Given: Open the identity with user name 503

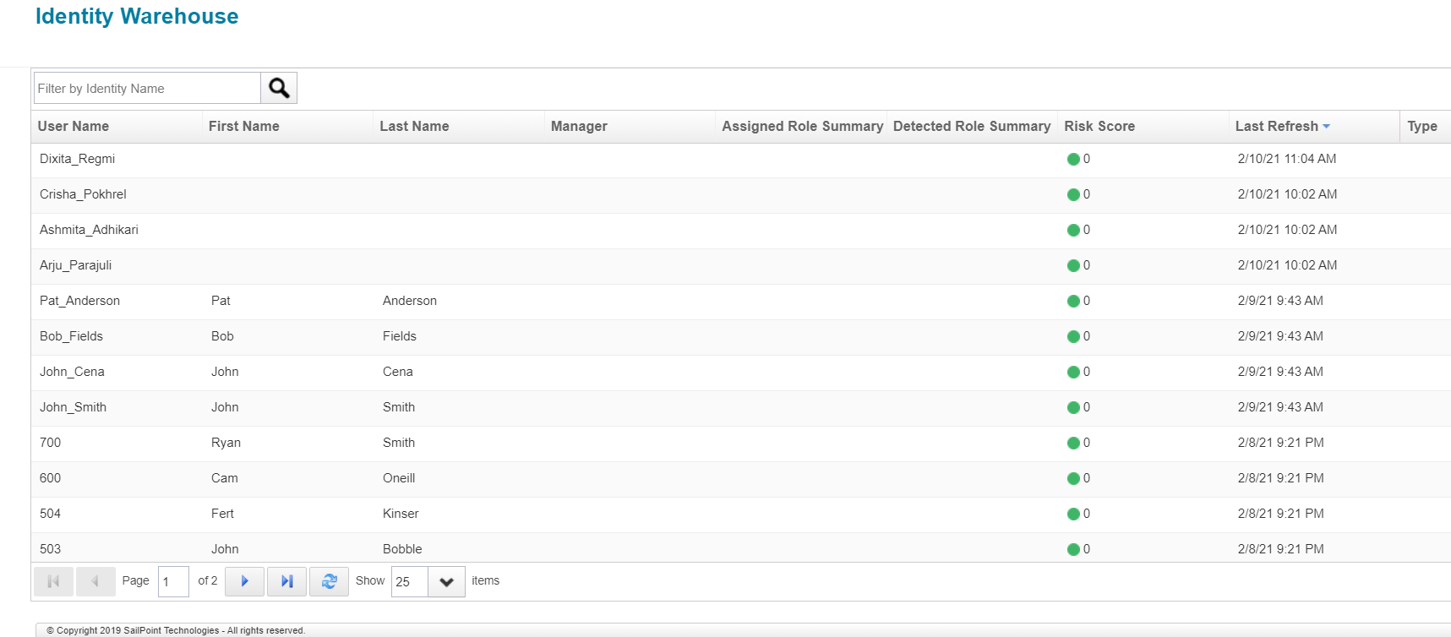Looking at the screenshot, I should click(x=50, y=549).
